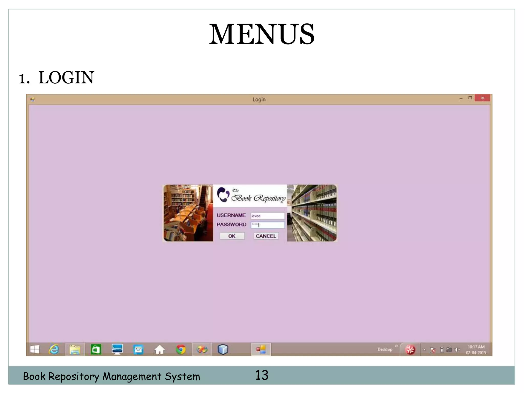Click the red snowflake tray icon
This screenshot has height=393, width=524.
(410, 350)
